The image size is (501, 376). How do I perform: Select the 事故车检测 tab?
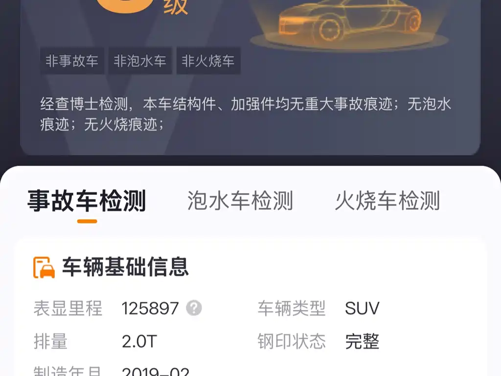click(x=87, y=201)
